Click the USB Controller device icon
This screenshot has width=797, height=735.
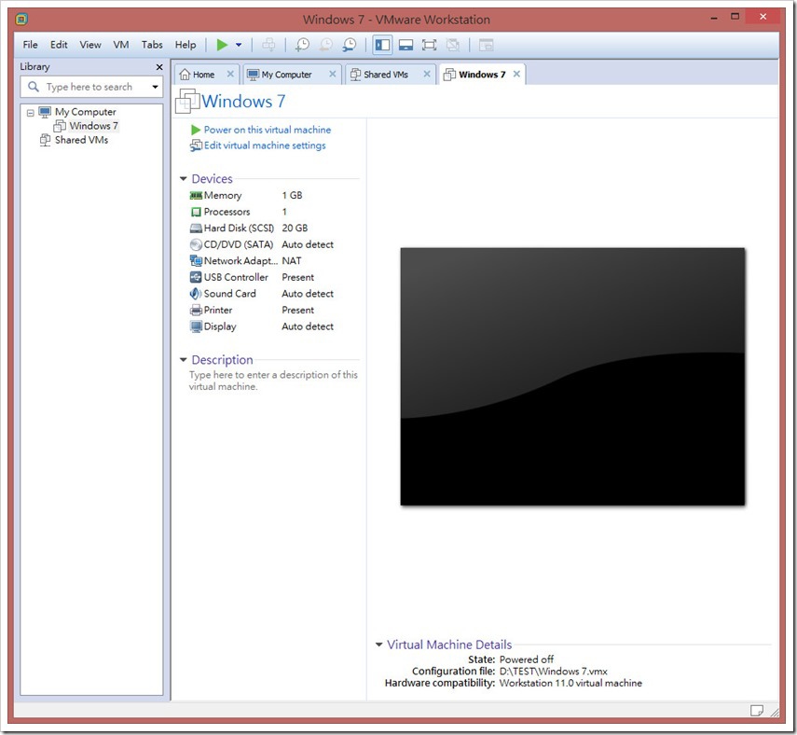coord(196,277)
